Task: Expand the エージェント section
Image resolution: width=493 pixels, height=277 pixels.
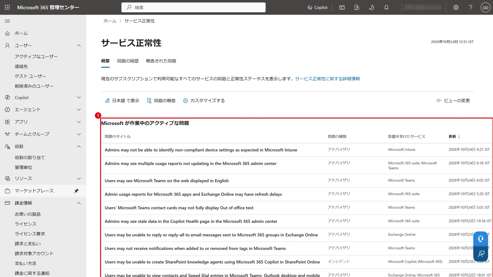Action: (79, 110)
